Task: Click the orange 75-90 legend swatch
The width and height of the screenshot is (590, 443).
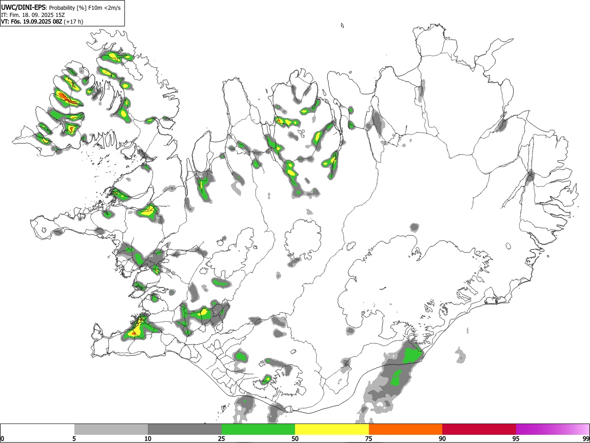Action: (405, 430)
